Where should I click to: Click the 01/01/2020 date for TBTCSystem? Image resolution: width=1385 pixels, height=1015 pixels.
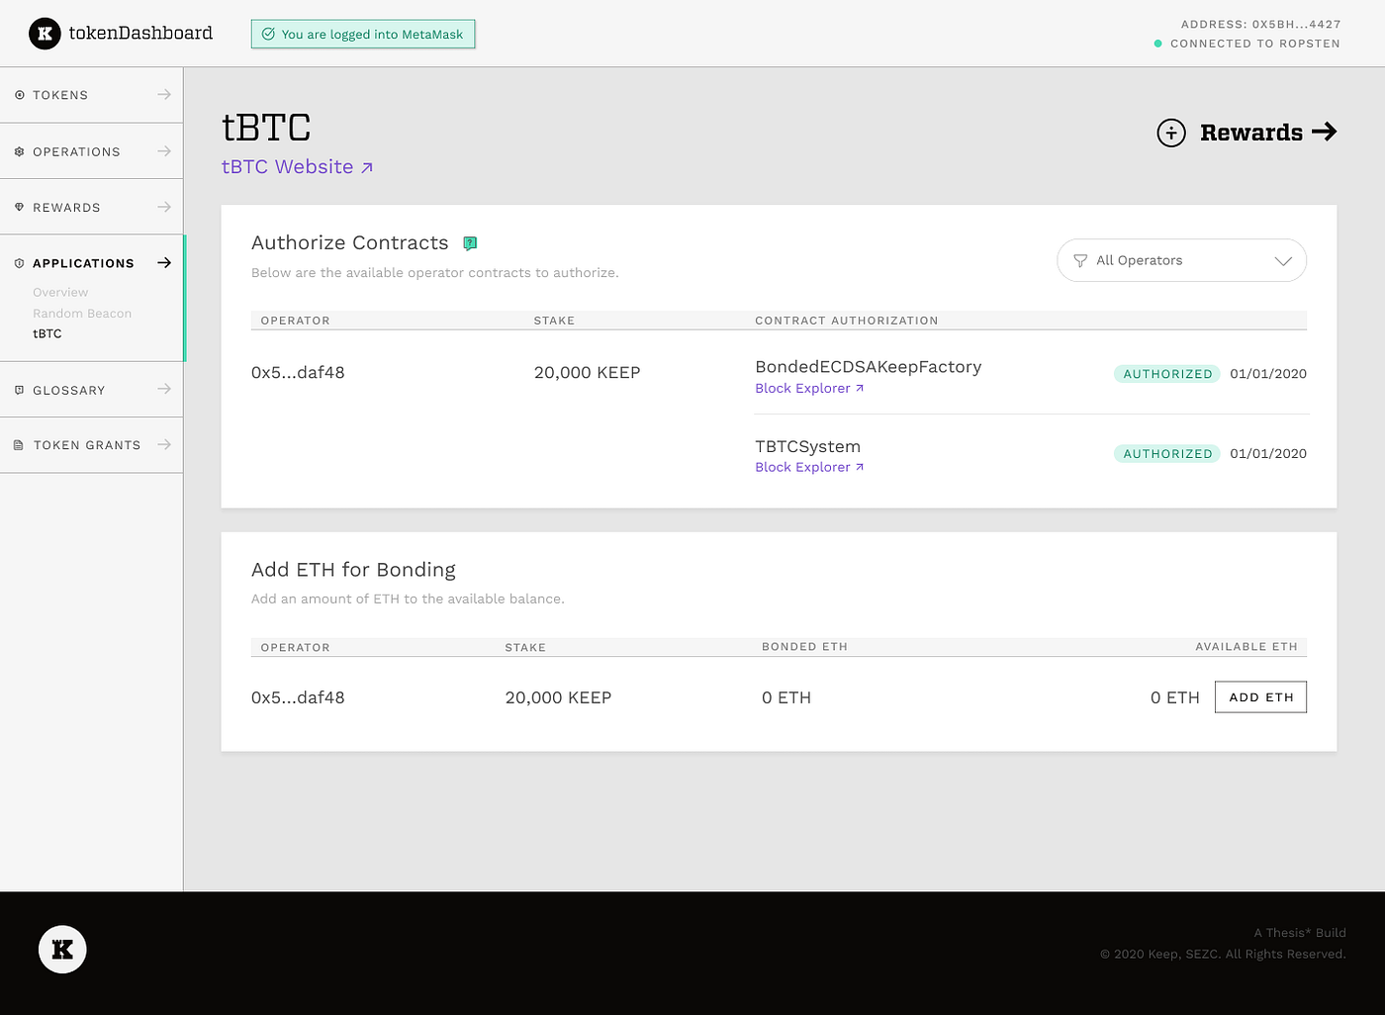1268,454
